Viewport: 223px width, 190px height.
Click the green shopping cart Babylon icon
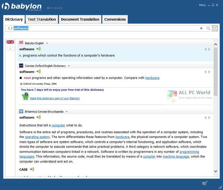click(x=25, y=96)
